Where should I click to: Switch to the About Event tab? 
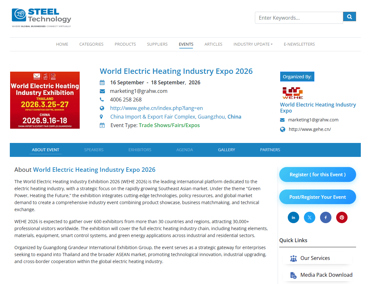pyautogui.click(x=46, y=150)
